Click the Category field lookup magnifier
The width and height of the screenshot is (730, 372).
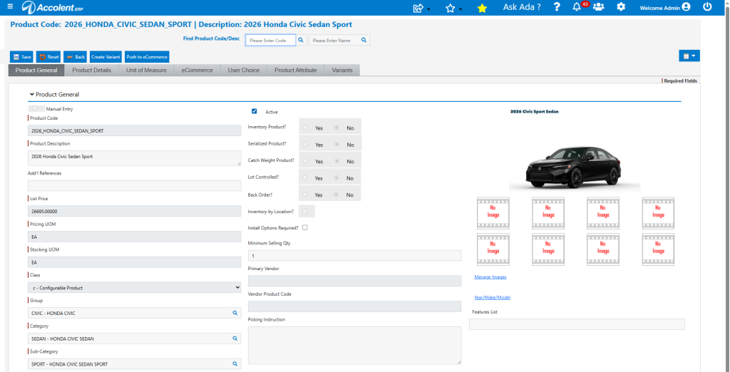235,339
